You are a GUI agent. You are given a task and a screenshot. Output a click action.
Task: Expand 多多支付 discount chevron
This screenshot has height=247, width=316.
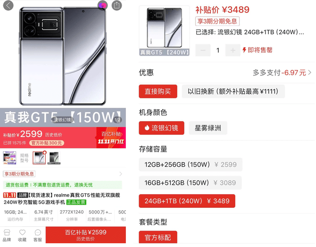pos(310,73)
